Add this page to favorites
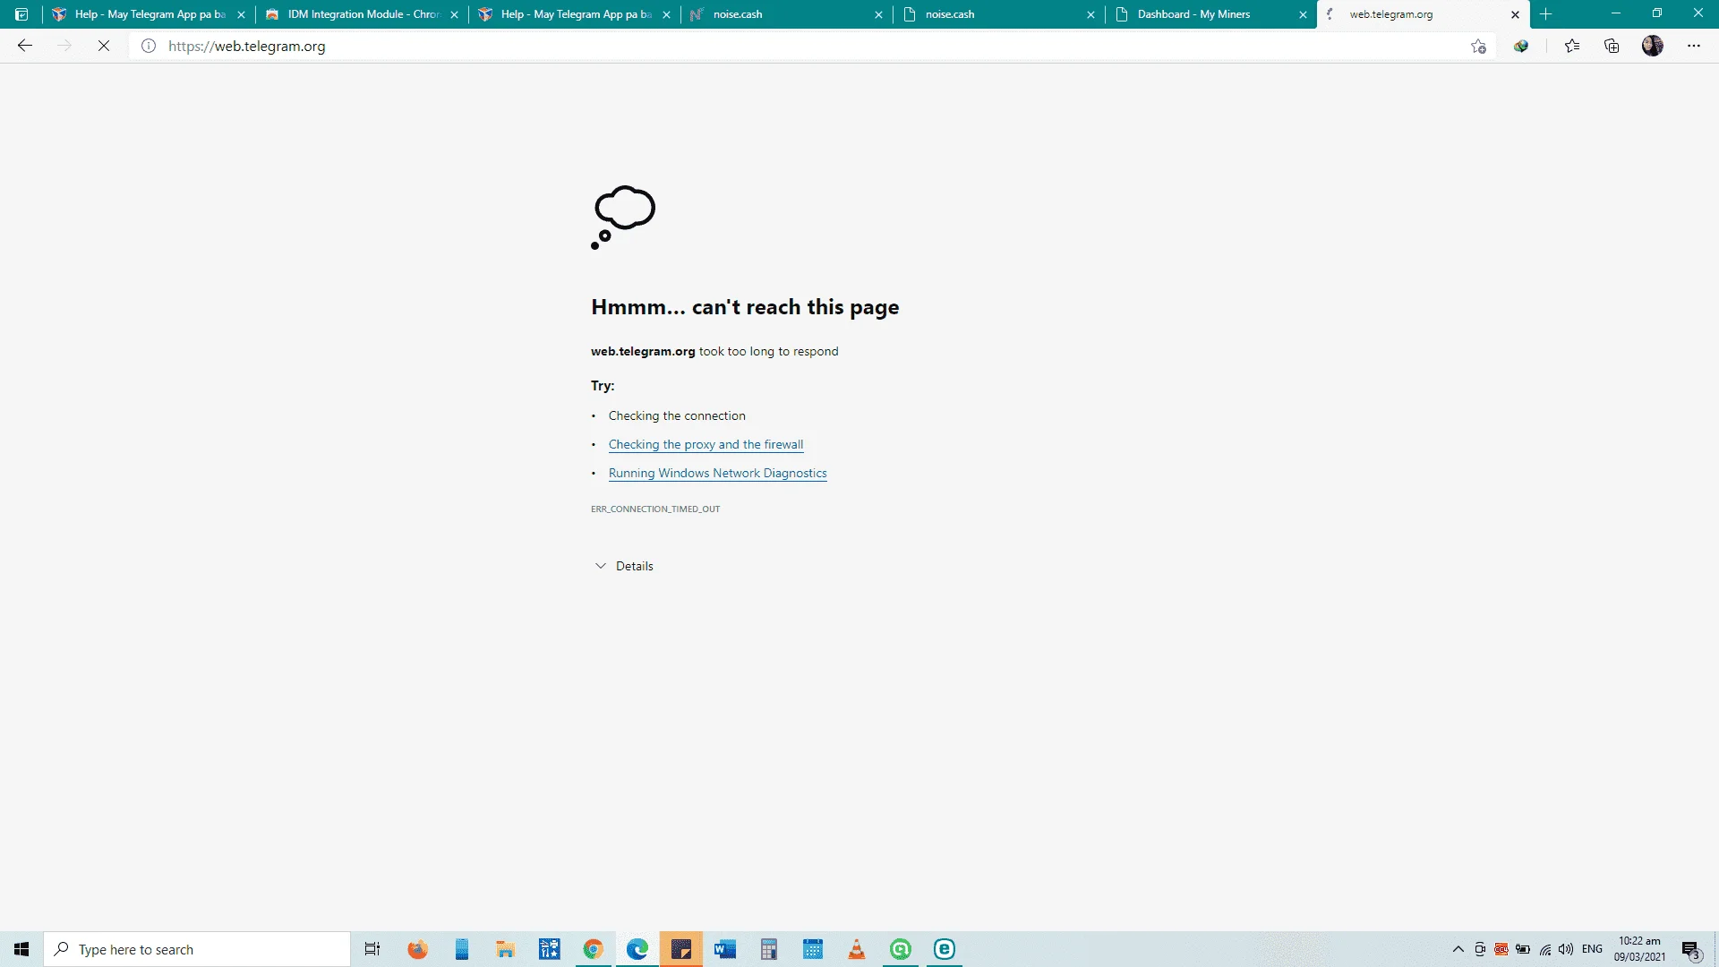This screenshot has height=967, width=1719. coord(1478,47)
